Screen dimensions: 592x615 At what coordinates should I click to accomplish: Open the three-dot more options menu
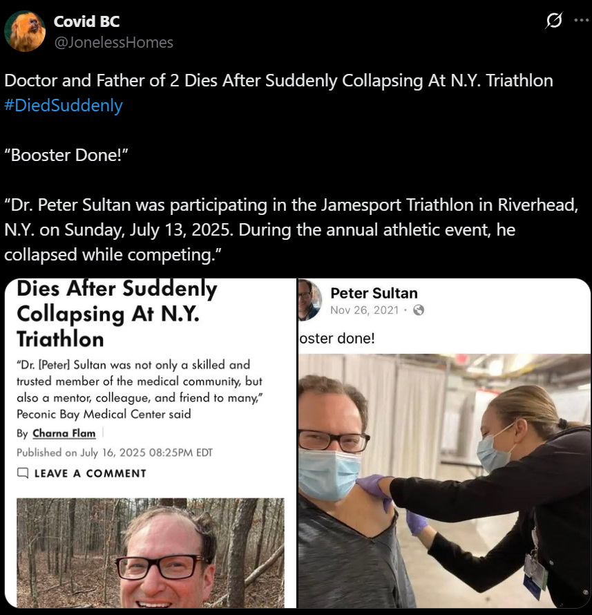[x=581, y=21]
